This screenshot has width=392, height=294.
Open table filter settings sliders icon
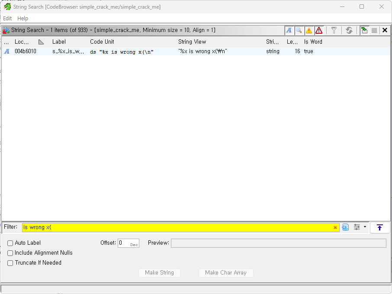click(x=357, y=227)
